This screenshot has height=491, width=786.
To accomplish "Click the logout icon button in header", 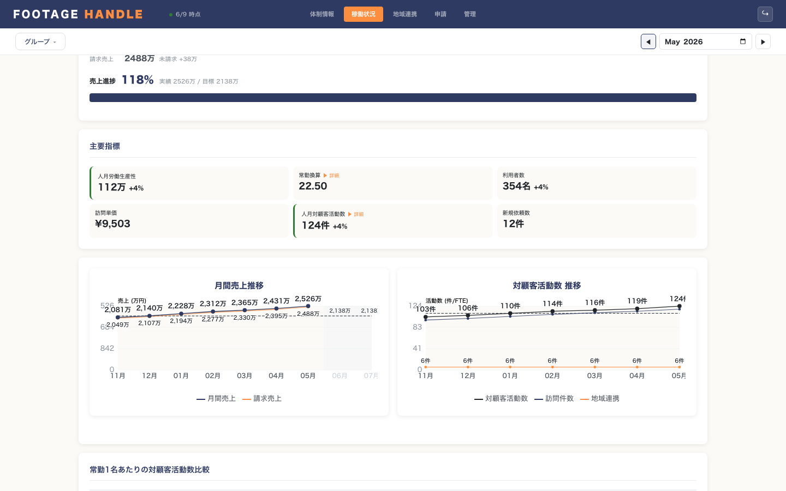I will (765, 14).
